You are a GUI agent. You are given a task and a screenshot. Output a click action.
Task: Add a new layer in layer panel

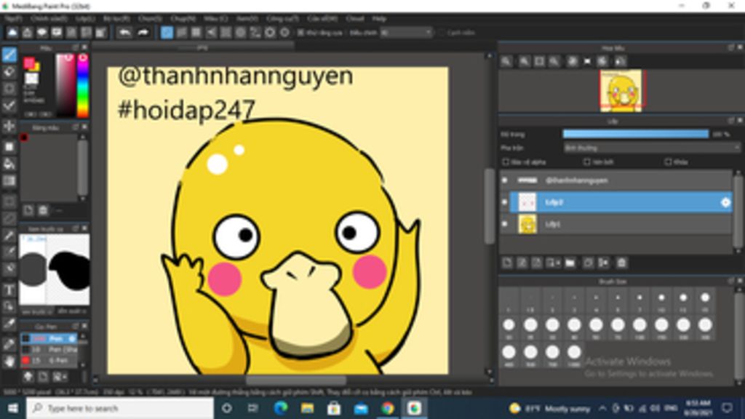507,263
